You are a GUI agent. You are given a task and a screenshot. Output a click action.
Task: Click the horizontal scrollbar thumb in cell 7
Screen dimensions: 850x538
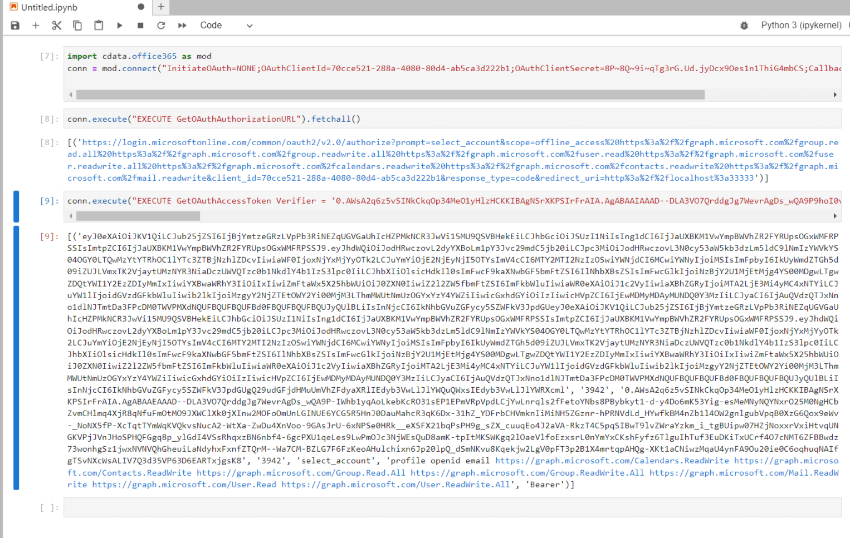coord(390,95)
